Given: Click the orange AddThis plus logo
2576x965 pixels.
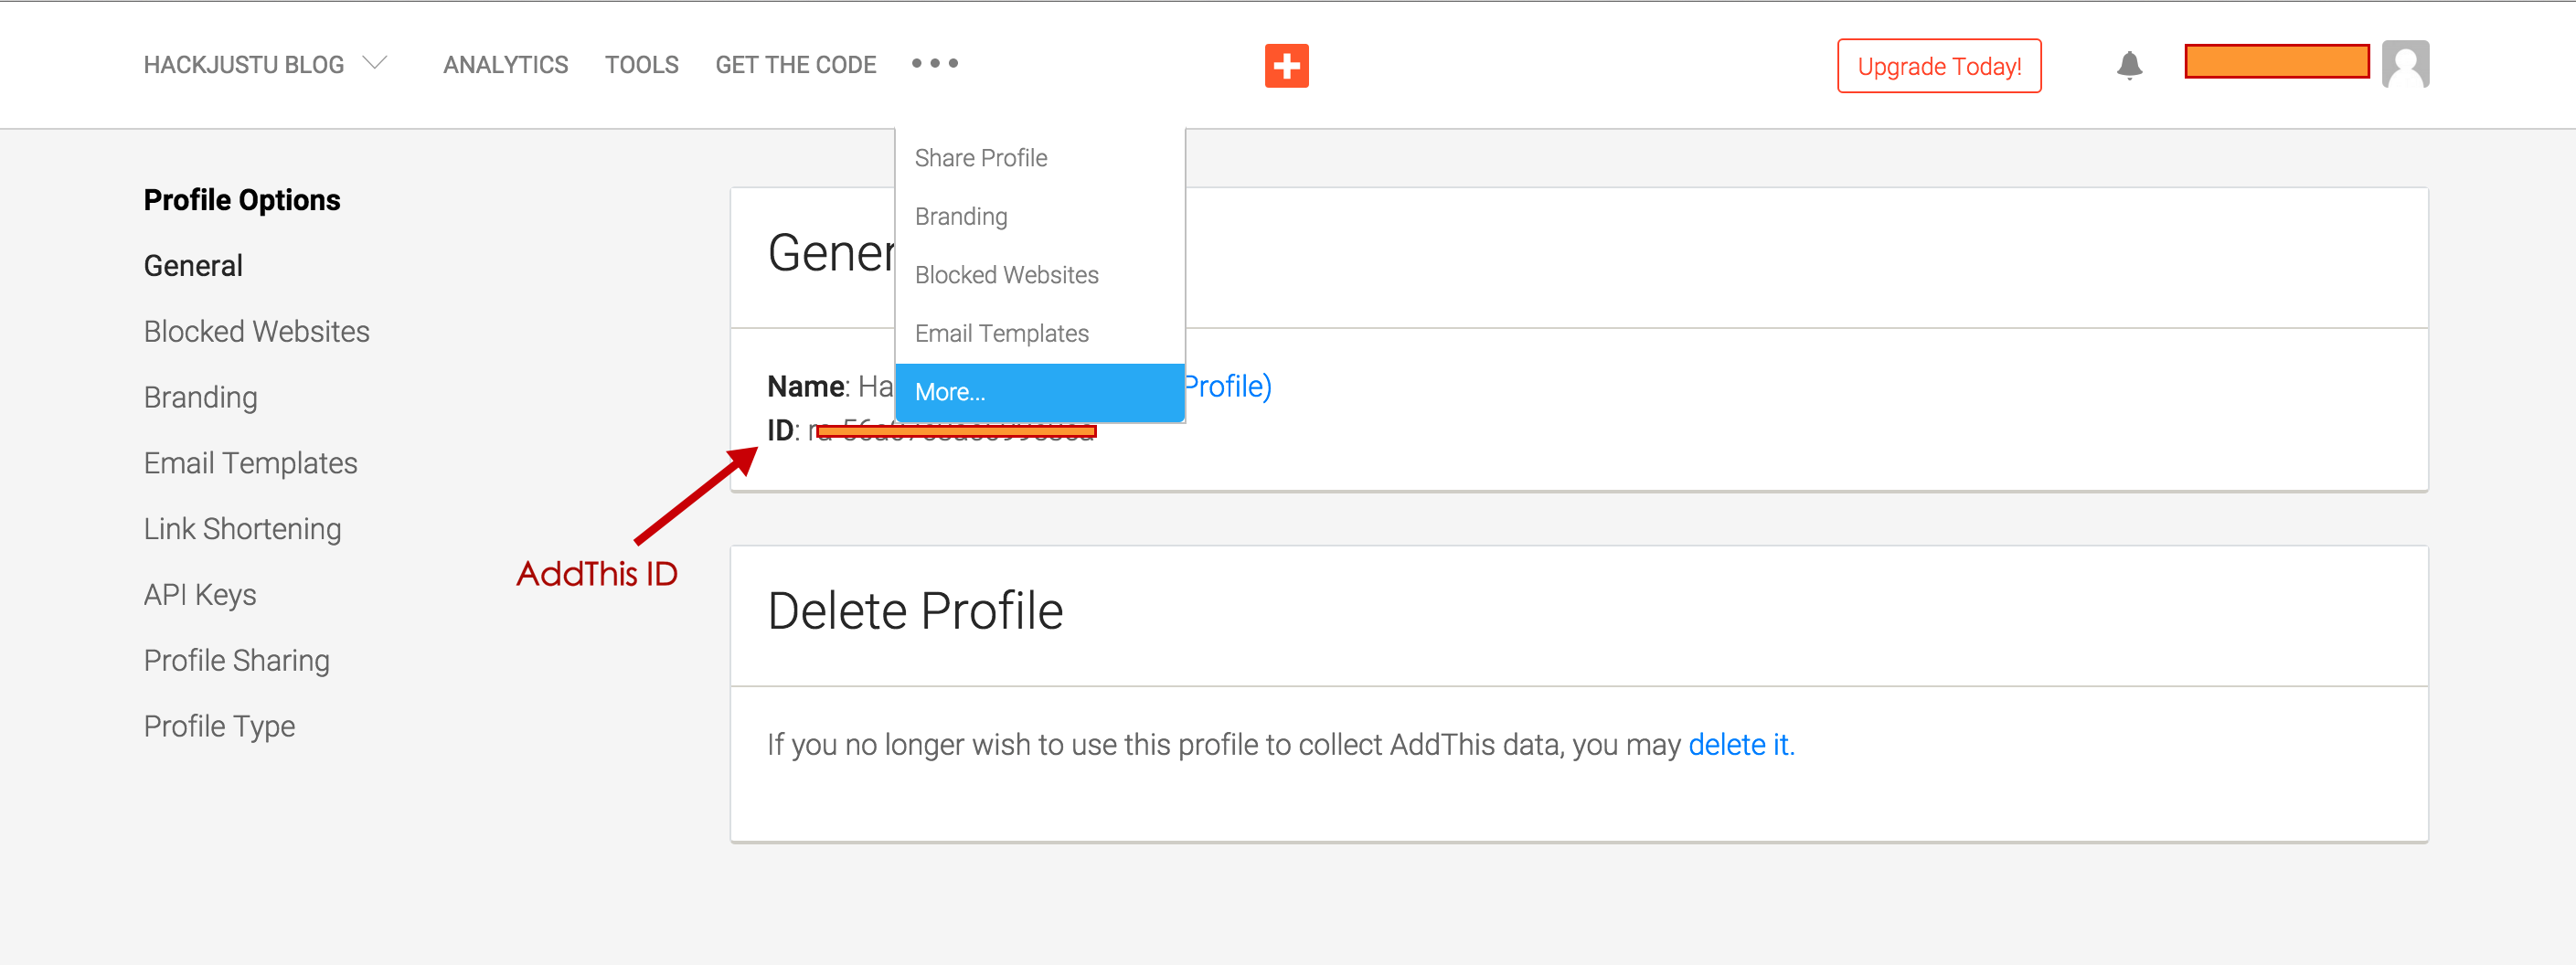Looking at the screenshot, I should click(x=1286, y=66).
